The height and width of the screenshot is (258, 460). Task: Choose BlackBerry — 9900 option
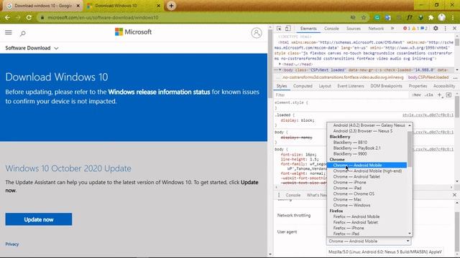pyautogui.click(x=367, y=153)
